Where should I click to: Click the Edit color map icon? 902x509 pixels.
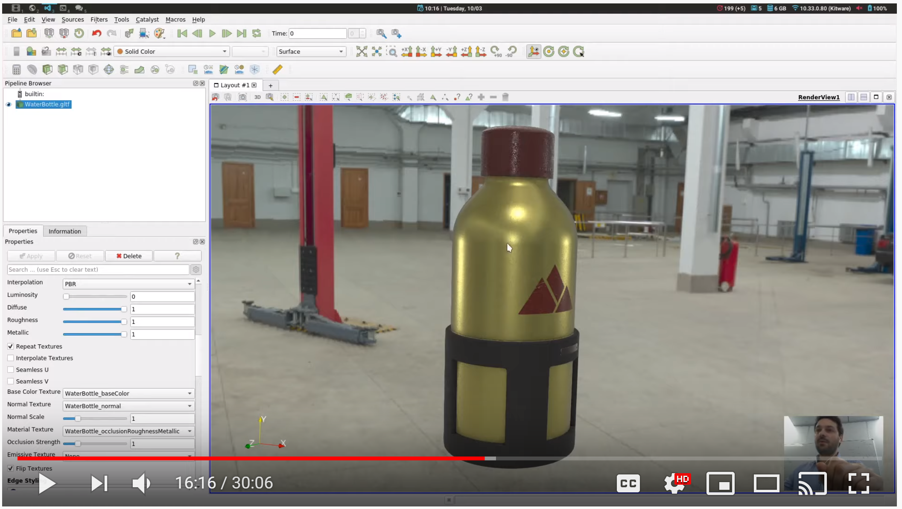pos(31,52)
